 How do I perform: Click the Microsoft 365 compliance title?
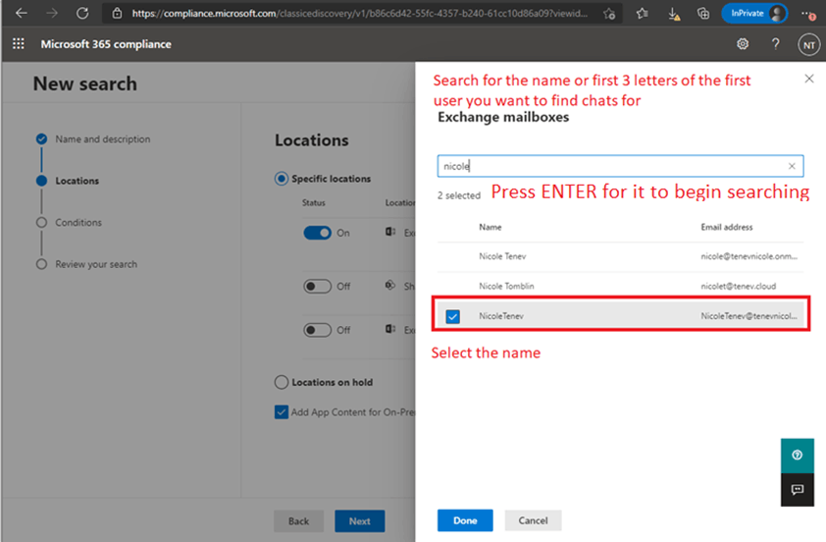click(106, 44)
